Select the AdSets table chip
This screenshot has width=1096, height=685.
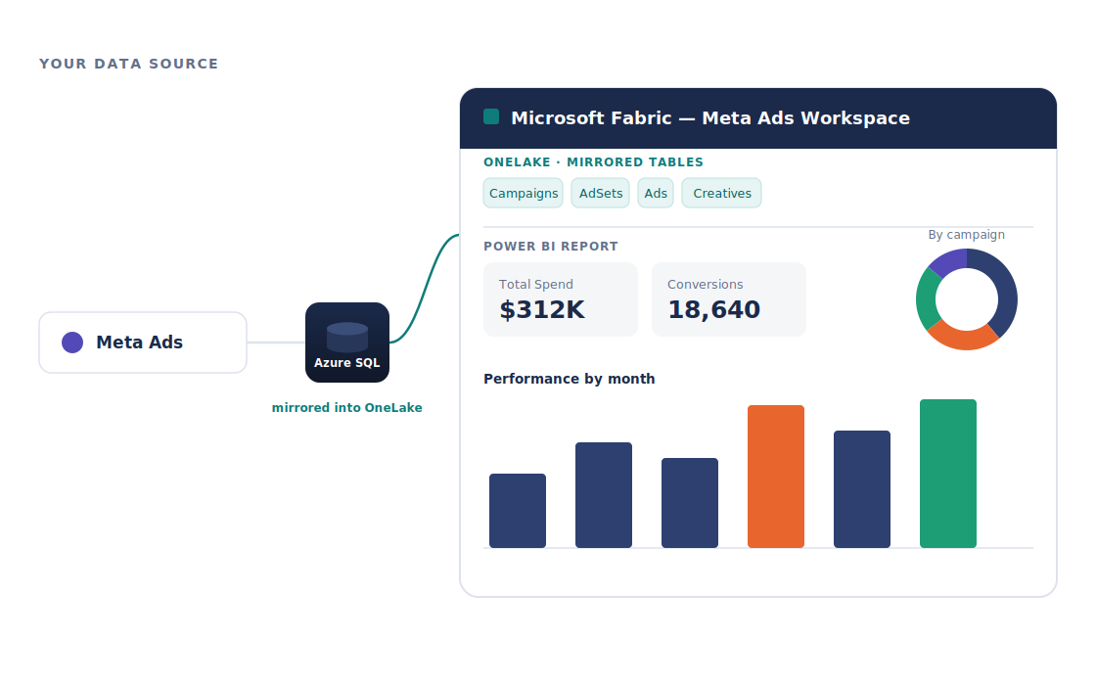pos(601,193)
